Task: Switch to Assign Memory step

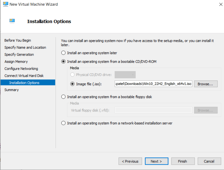Action: click(x=16, y=62)
